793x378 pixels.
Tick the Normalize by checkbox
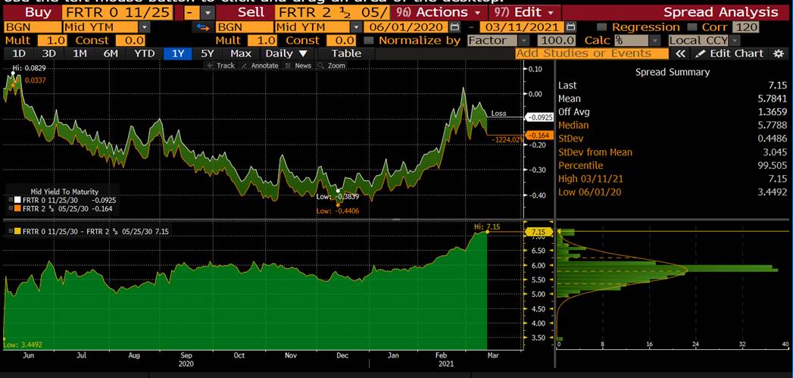(x=369, y=40)
